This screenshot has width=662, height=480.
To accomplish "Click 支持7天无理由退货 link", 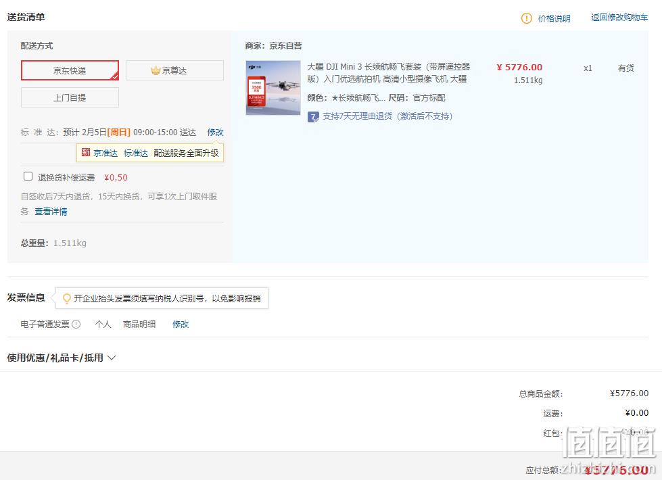I will pyautogui.click(x=387, y=116).
